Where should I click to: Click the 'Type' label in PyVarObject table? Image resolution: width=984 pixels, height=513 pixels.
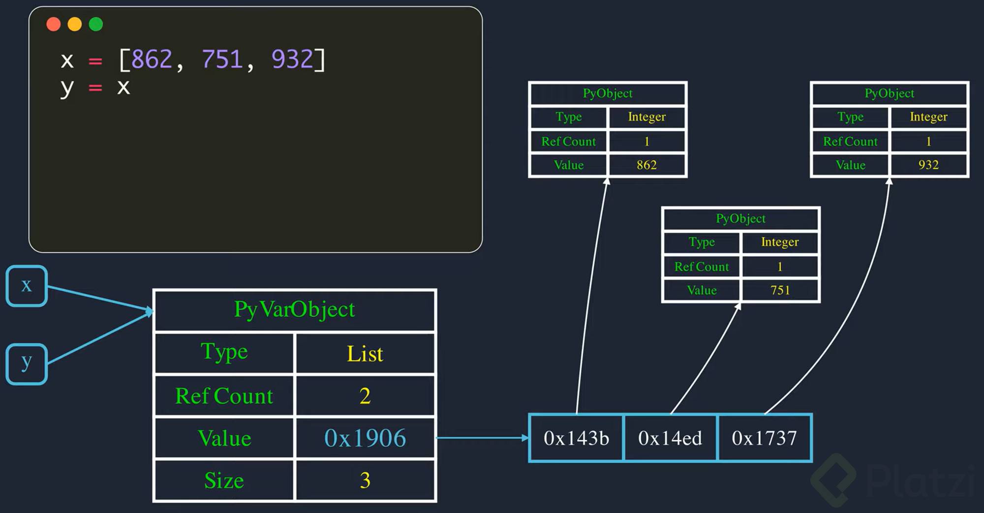224,353
